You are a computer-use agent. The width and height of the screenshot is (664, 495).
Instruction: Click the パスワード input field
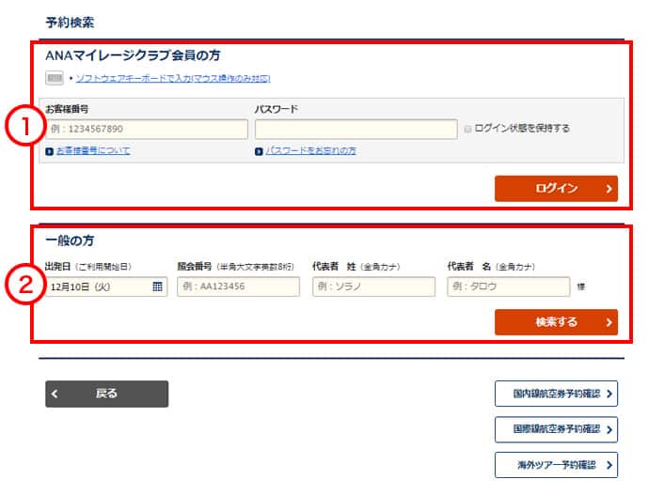(x=355, y=129)
